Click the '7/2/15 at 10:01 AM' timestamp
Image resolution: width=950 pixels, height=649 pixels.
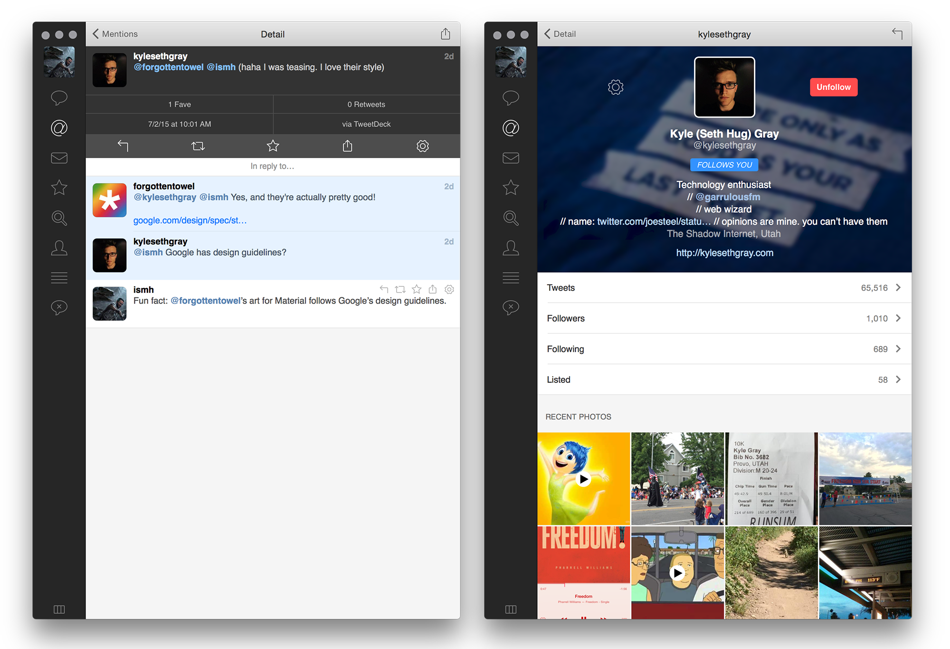coord(180,124)
